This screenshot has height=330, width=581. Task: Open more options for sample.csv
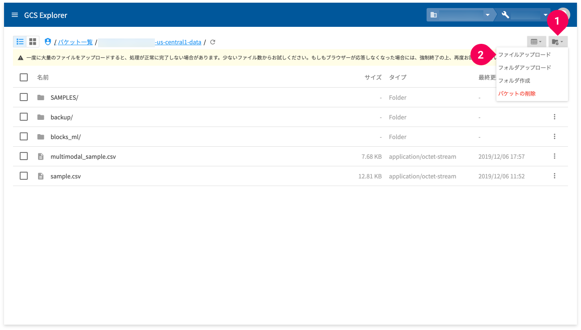pos(555,176)
